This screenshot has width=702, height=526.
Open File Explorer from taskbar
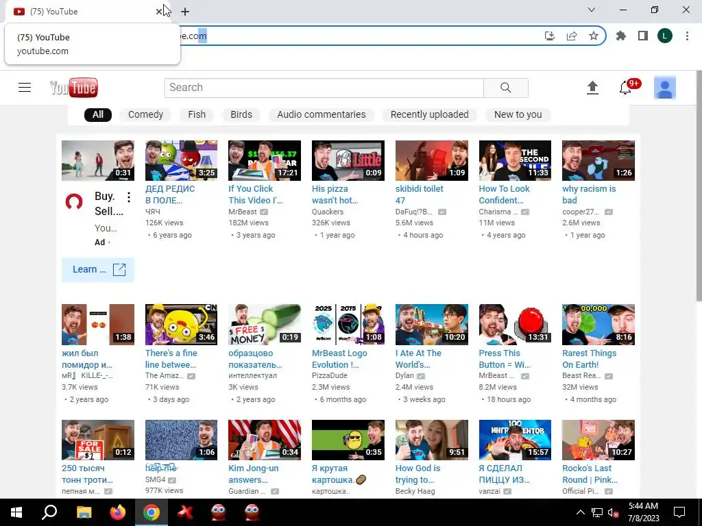[x=84, y=512]
